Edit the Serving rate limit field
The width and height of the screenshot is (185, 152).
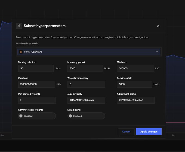tap(36, 68)
